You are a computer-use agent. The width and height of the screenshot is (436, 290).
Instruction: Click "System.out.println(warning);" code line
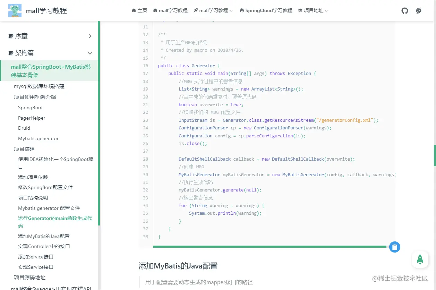coord(225,213)
